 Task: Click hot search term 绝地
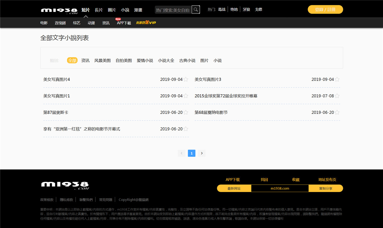click(x=234, y=10)
